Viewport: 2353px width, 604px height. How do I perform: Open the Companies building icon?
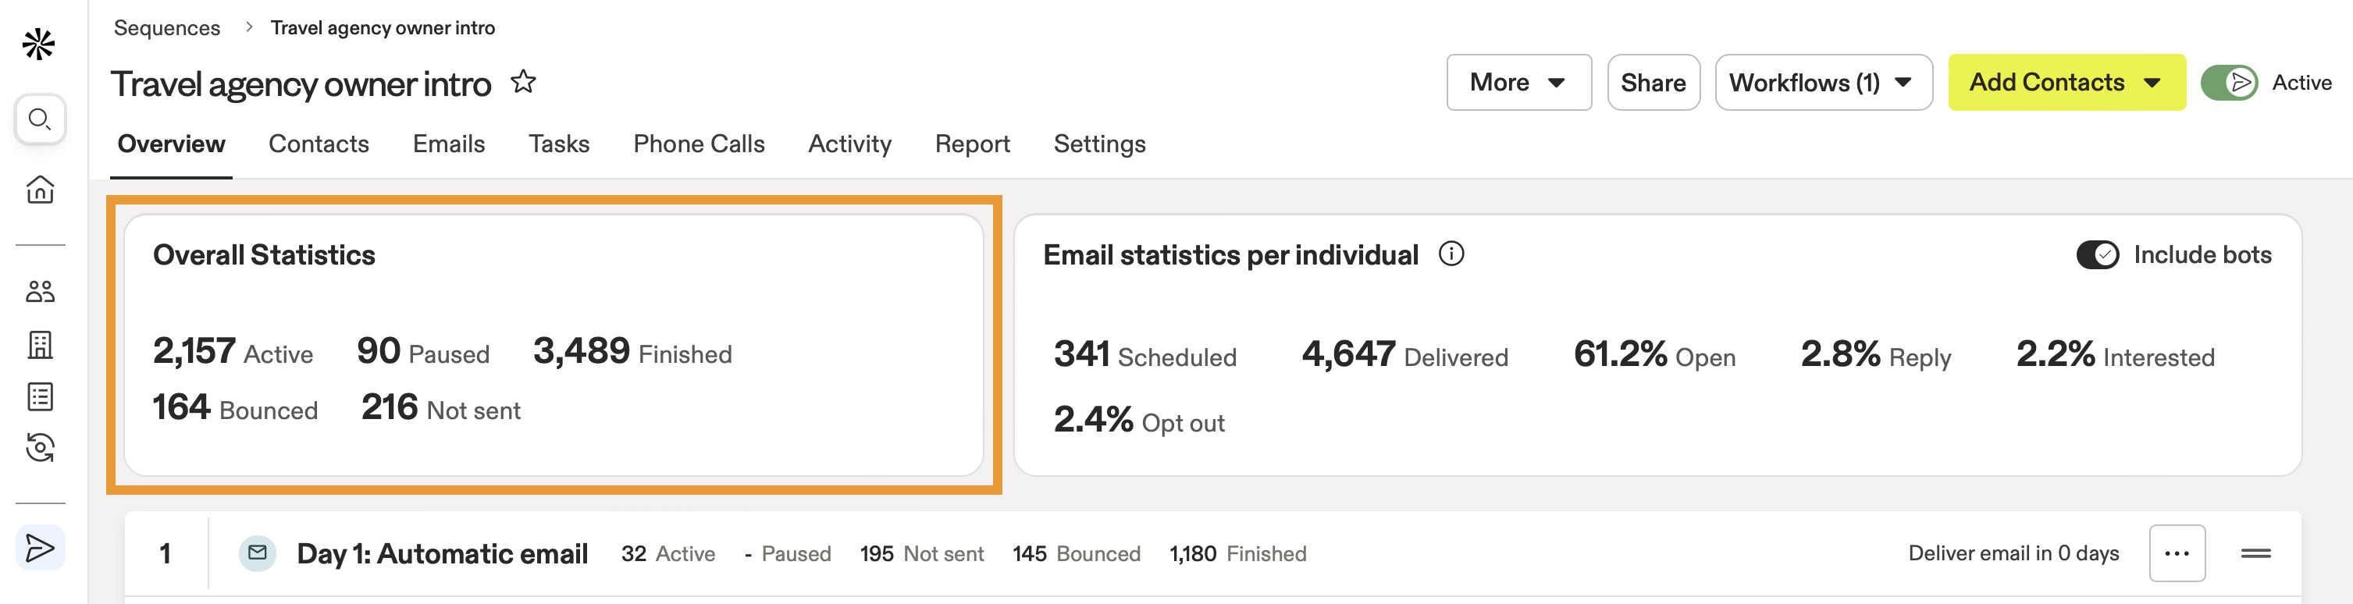(x=40, y=345)
